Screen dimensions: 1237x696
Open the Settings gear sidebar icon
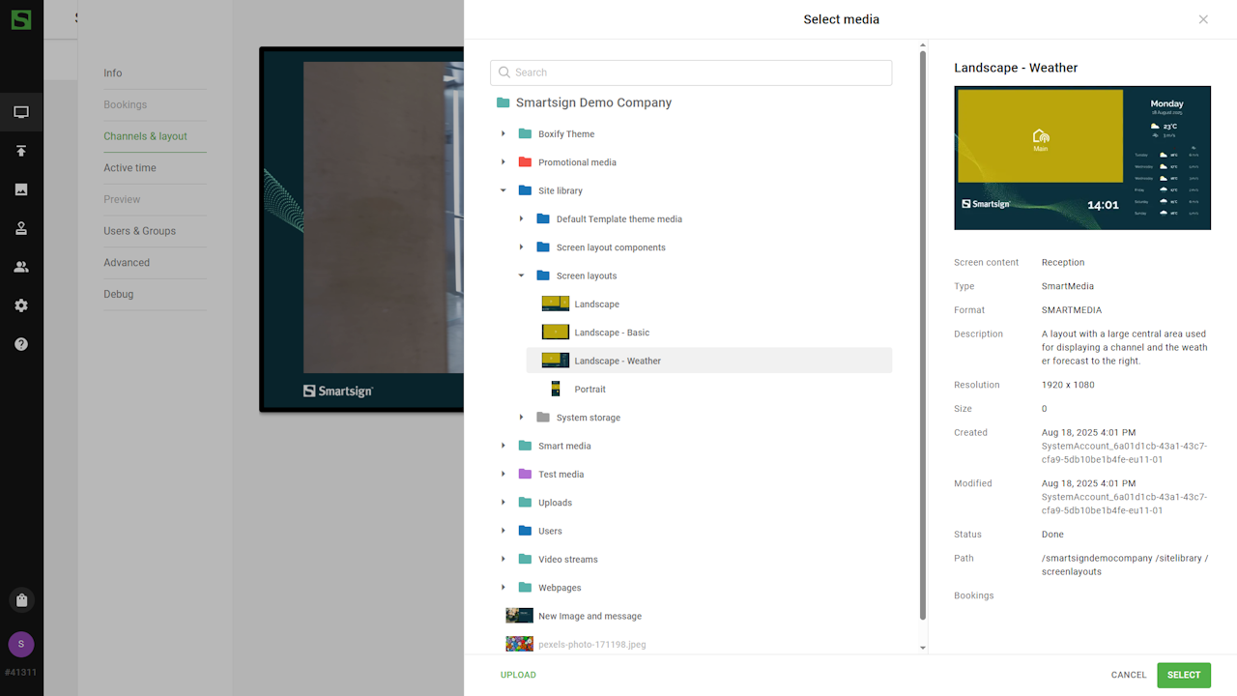point(21,305)
